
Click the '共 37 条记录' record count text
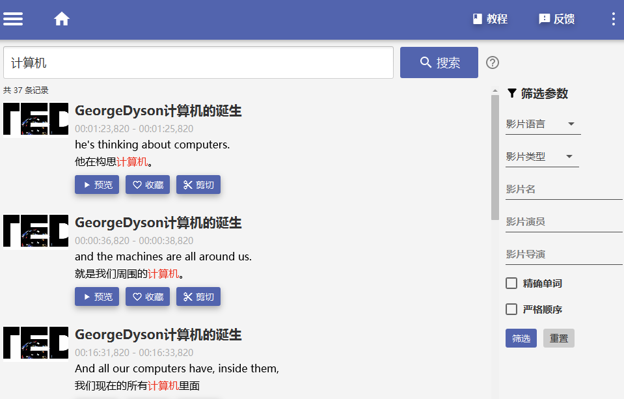(26, 90)
